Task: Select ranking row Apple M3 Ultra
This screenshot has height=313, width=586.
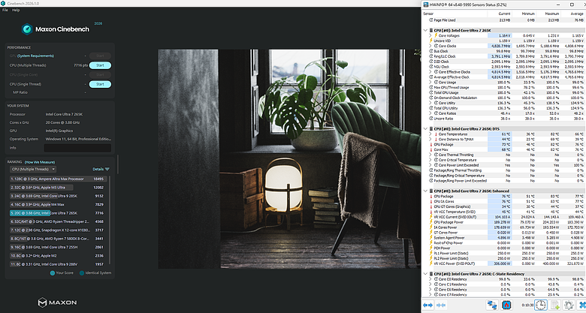Action: point(58,188)
